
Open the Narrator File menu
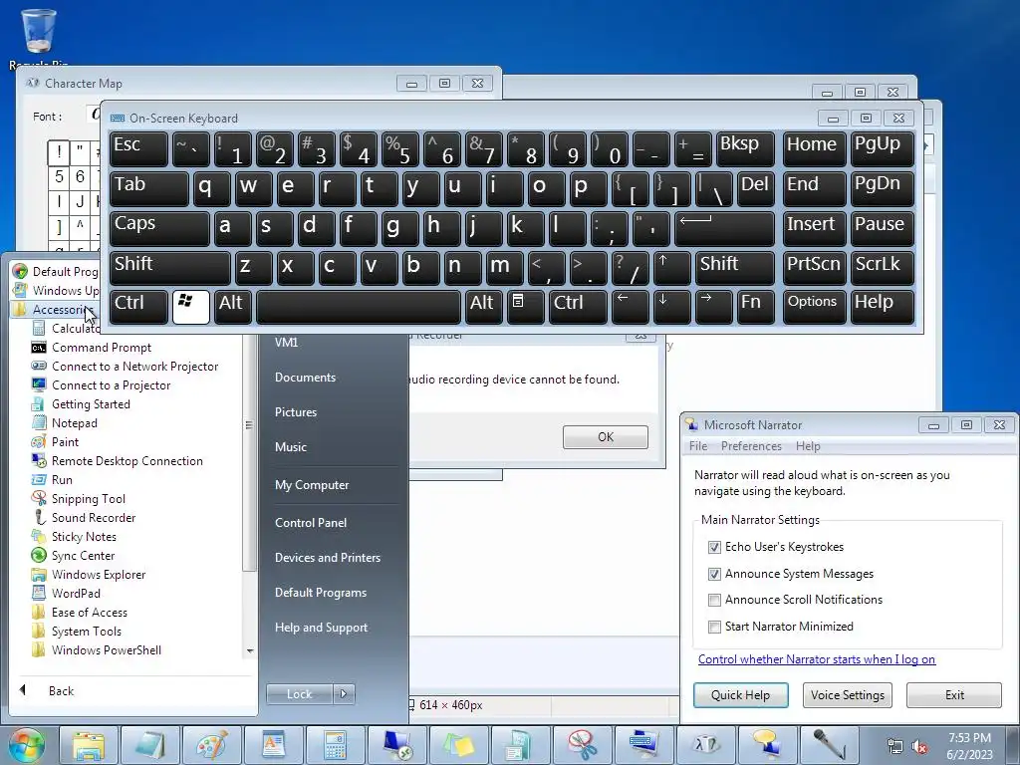pos(698,446)
